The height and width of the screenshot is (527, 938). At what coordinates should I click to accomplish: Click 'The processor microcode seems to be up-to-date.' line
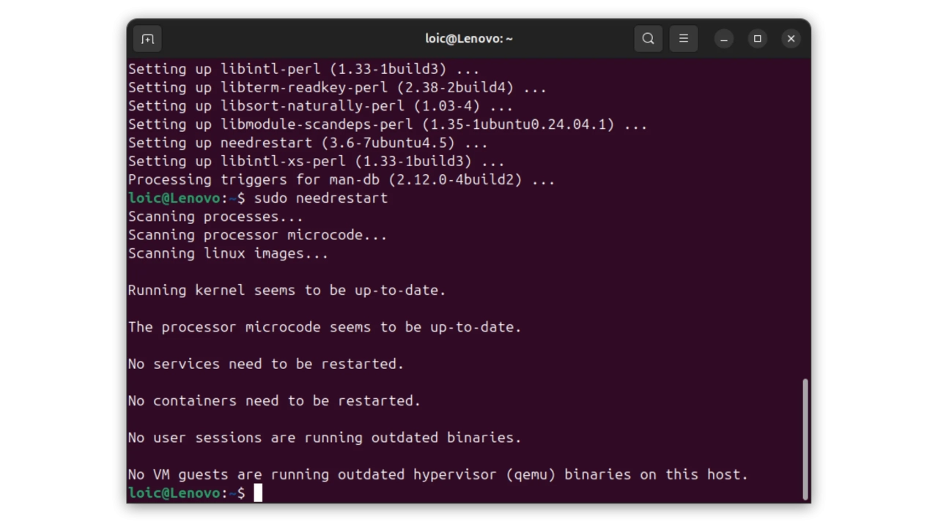click(325, 327)
